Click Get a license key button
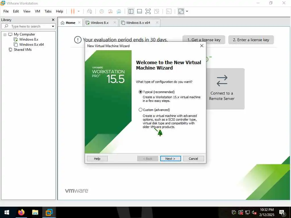Image resolution: width=291 pixels, height=218 pixels. point(204,40)
